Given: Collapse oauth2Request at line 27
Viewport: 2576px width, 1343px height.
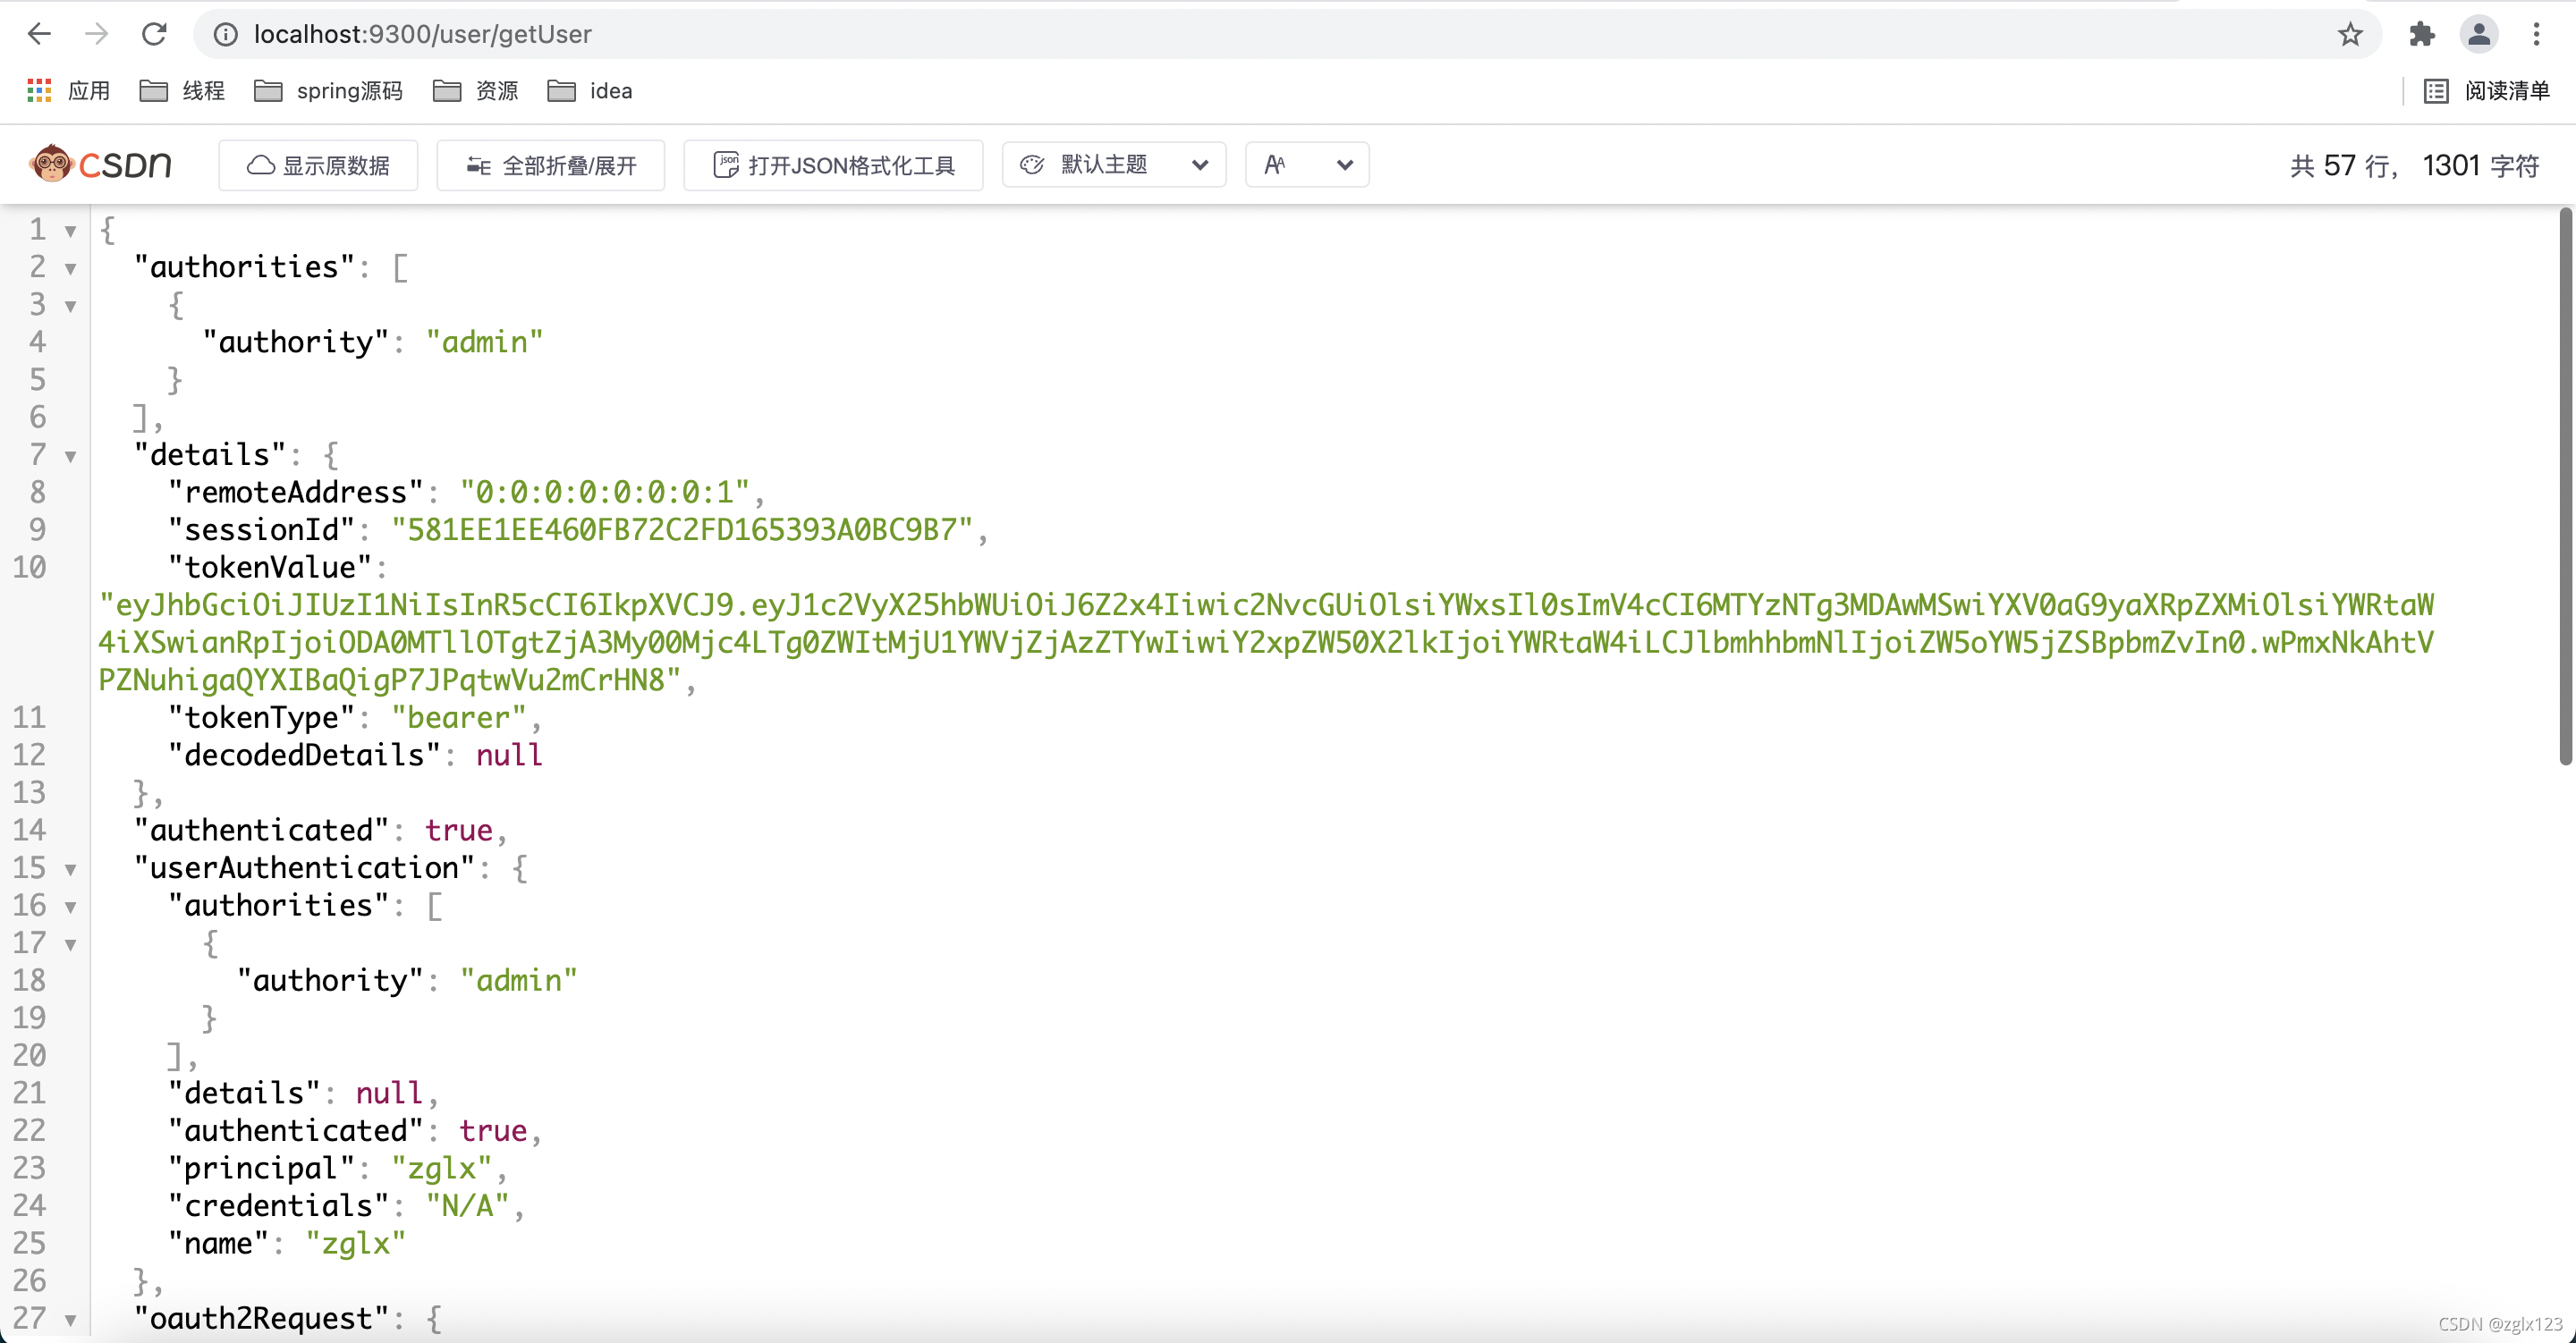Looking at the screenshot, I should (71, 1320).
